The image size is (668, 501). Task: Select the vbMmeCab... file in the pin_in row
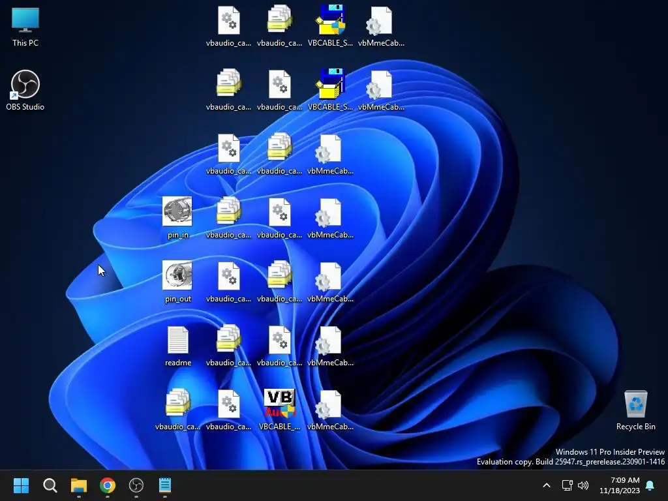pyautogui.click(x=330, y=218)
